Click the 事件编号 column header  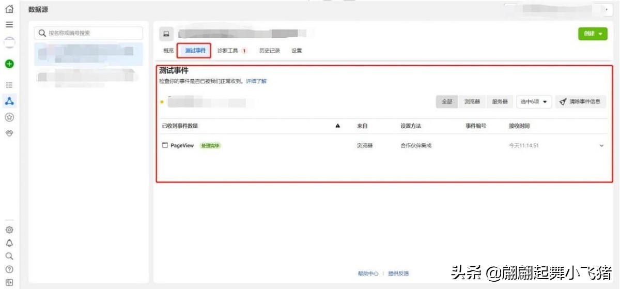(x=476, y=126)
